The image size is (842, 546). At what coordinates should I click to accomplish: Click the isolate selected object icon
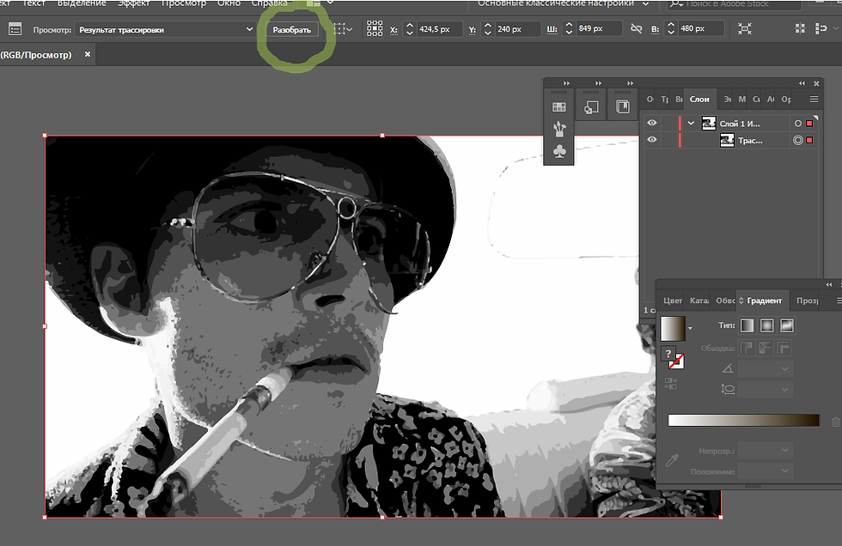pyautogui.click(x=744, y=28)
